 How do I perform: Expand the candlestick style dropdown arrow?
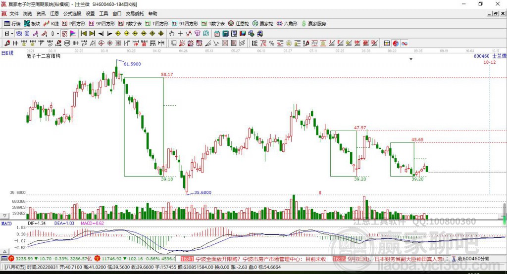click(58, 34)
